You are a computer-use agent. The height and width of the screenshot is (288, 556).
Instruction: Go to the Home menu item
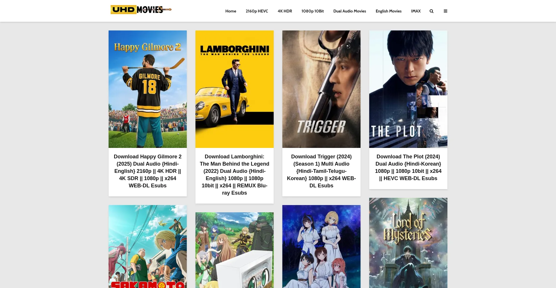tap(231, 11)
